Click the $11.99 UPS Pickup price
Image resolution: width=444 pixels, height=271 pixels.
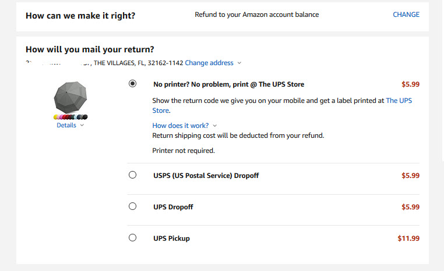408,238
